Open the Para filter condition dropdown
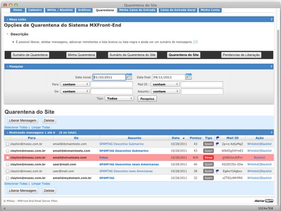281x211 pixels. 75,84
